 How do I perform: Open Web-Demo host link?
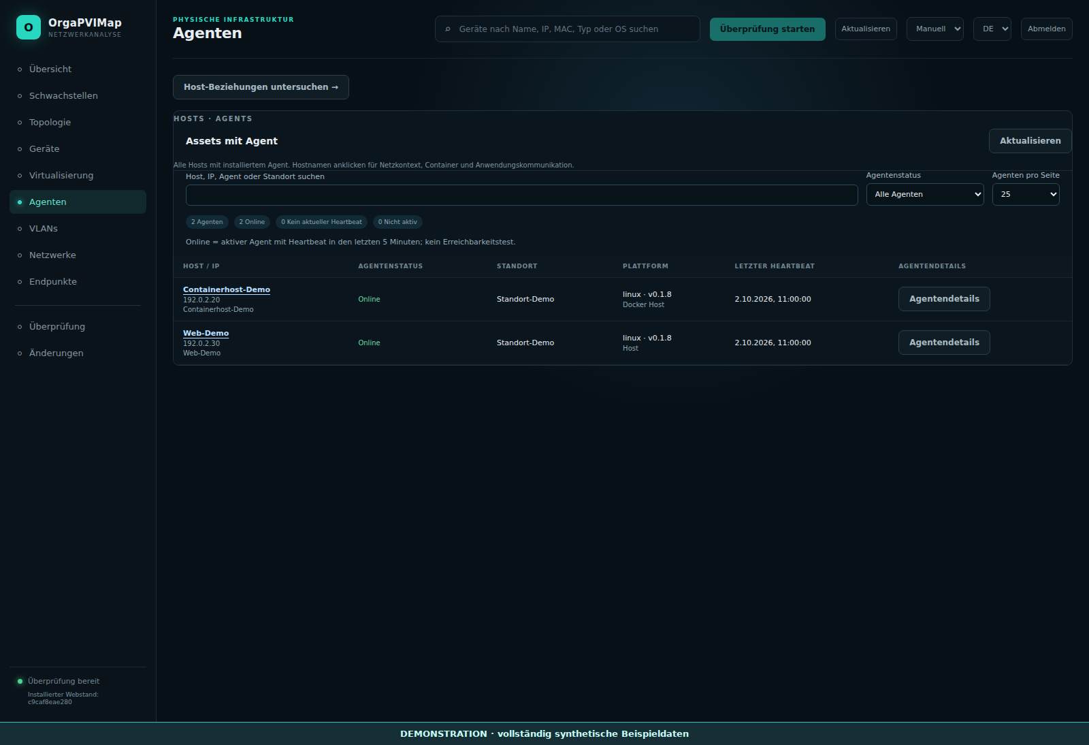(x=206, y=333)
